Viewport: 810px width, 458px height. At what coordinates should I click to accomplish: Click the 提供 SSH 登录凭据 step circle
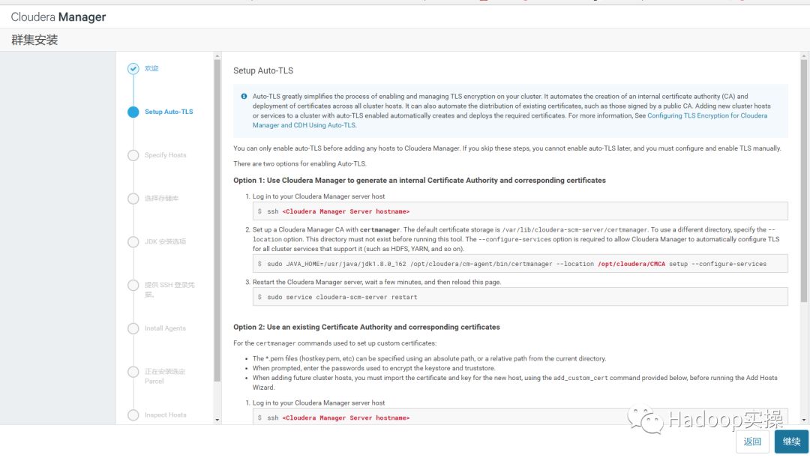click(x=133, y=286)
